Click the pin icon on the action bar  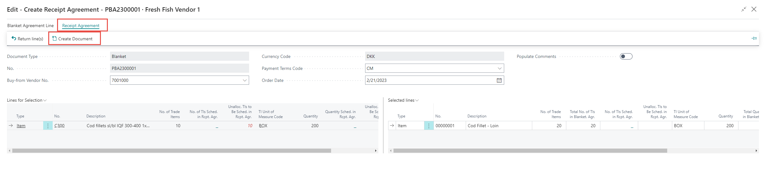[754, 38]
